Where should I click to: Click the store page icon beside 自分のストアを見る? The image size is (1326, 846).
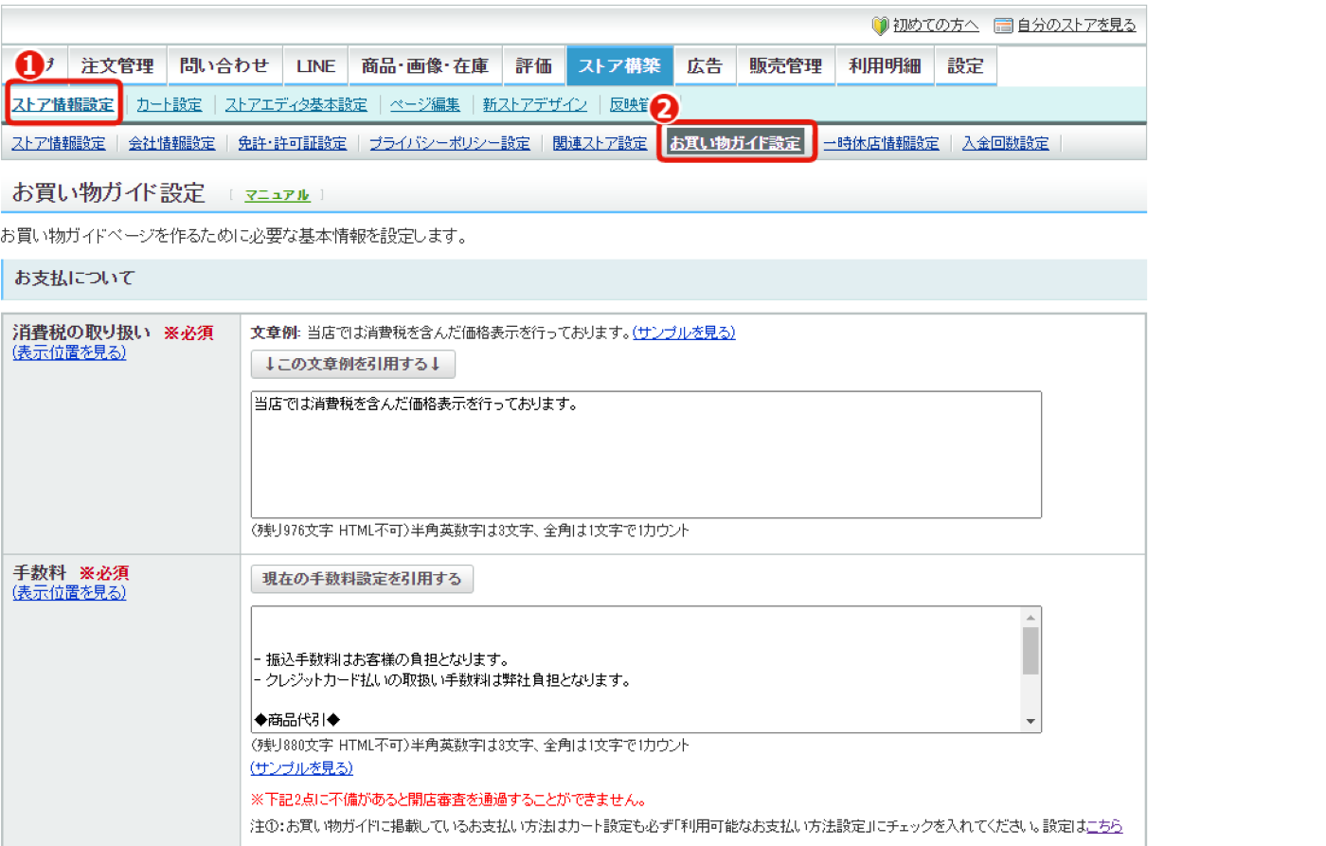(1003, 26)
